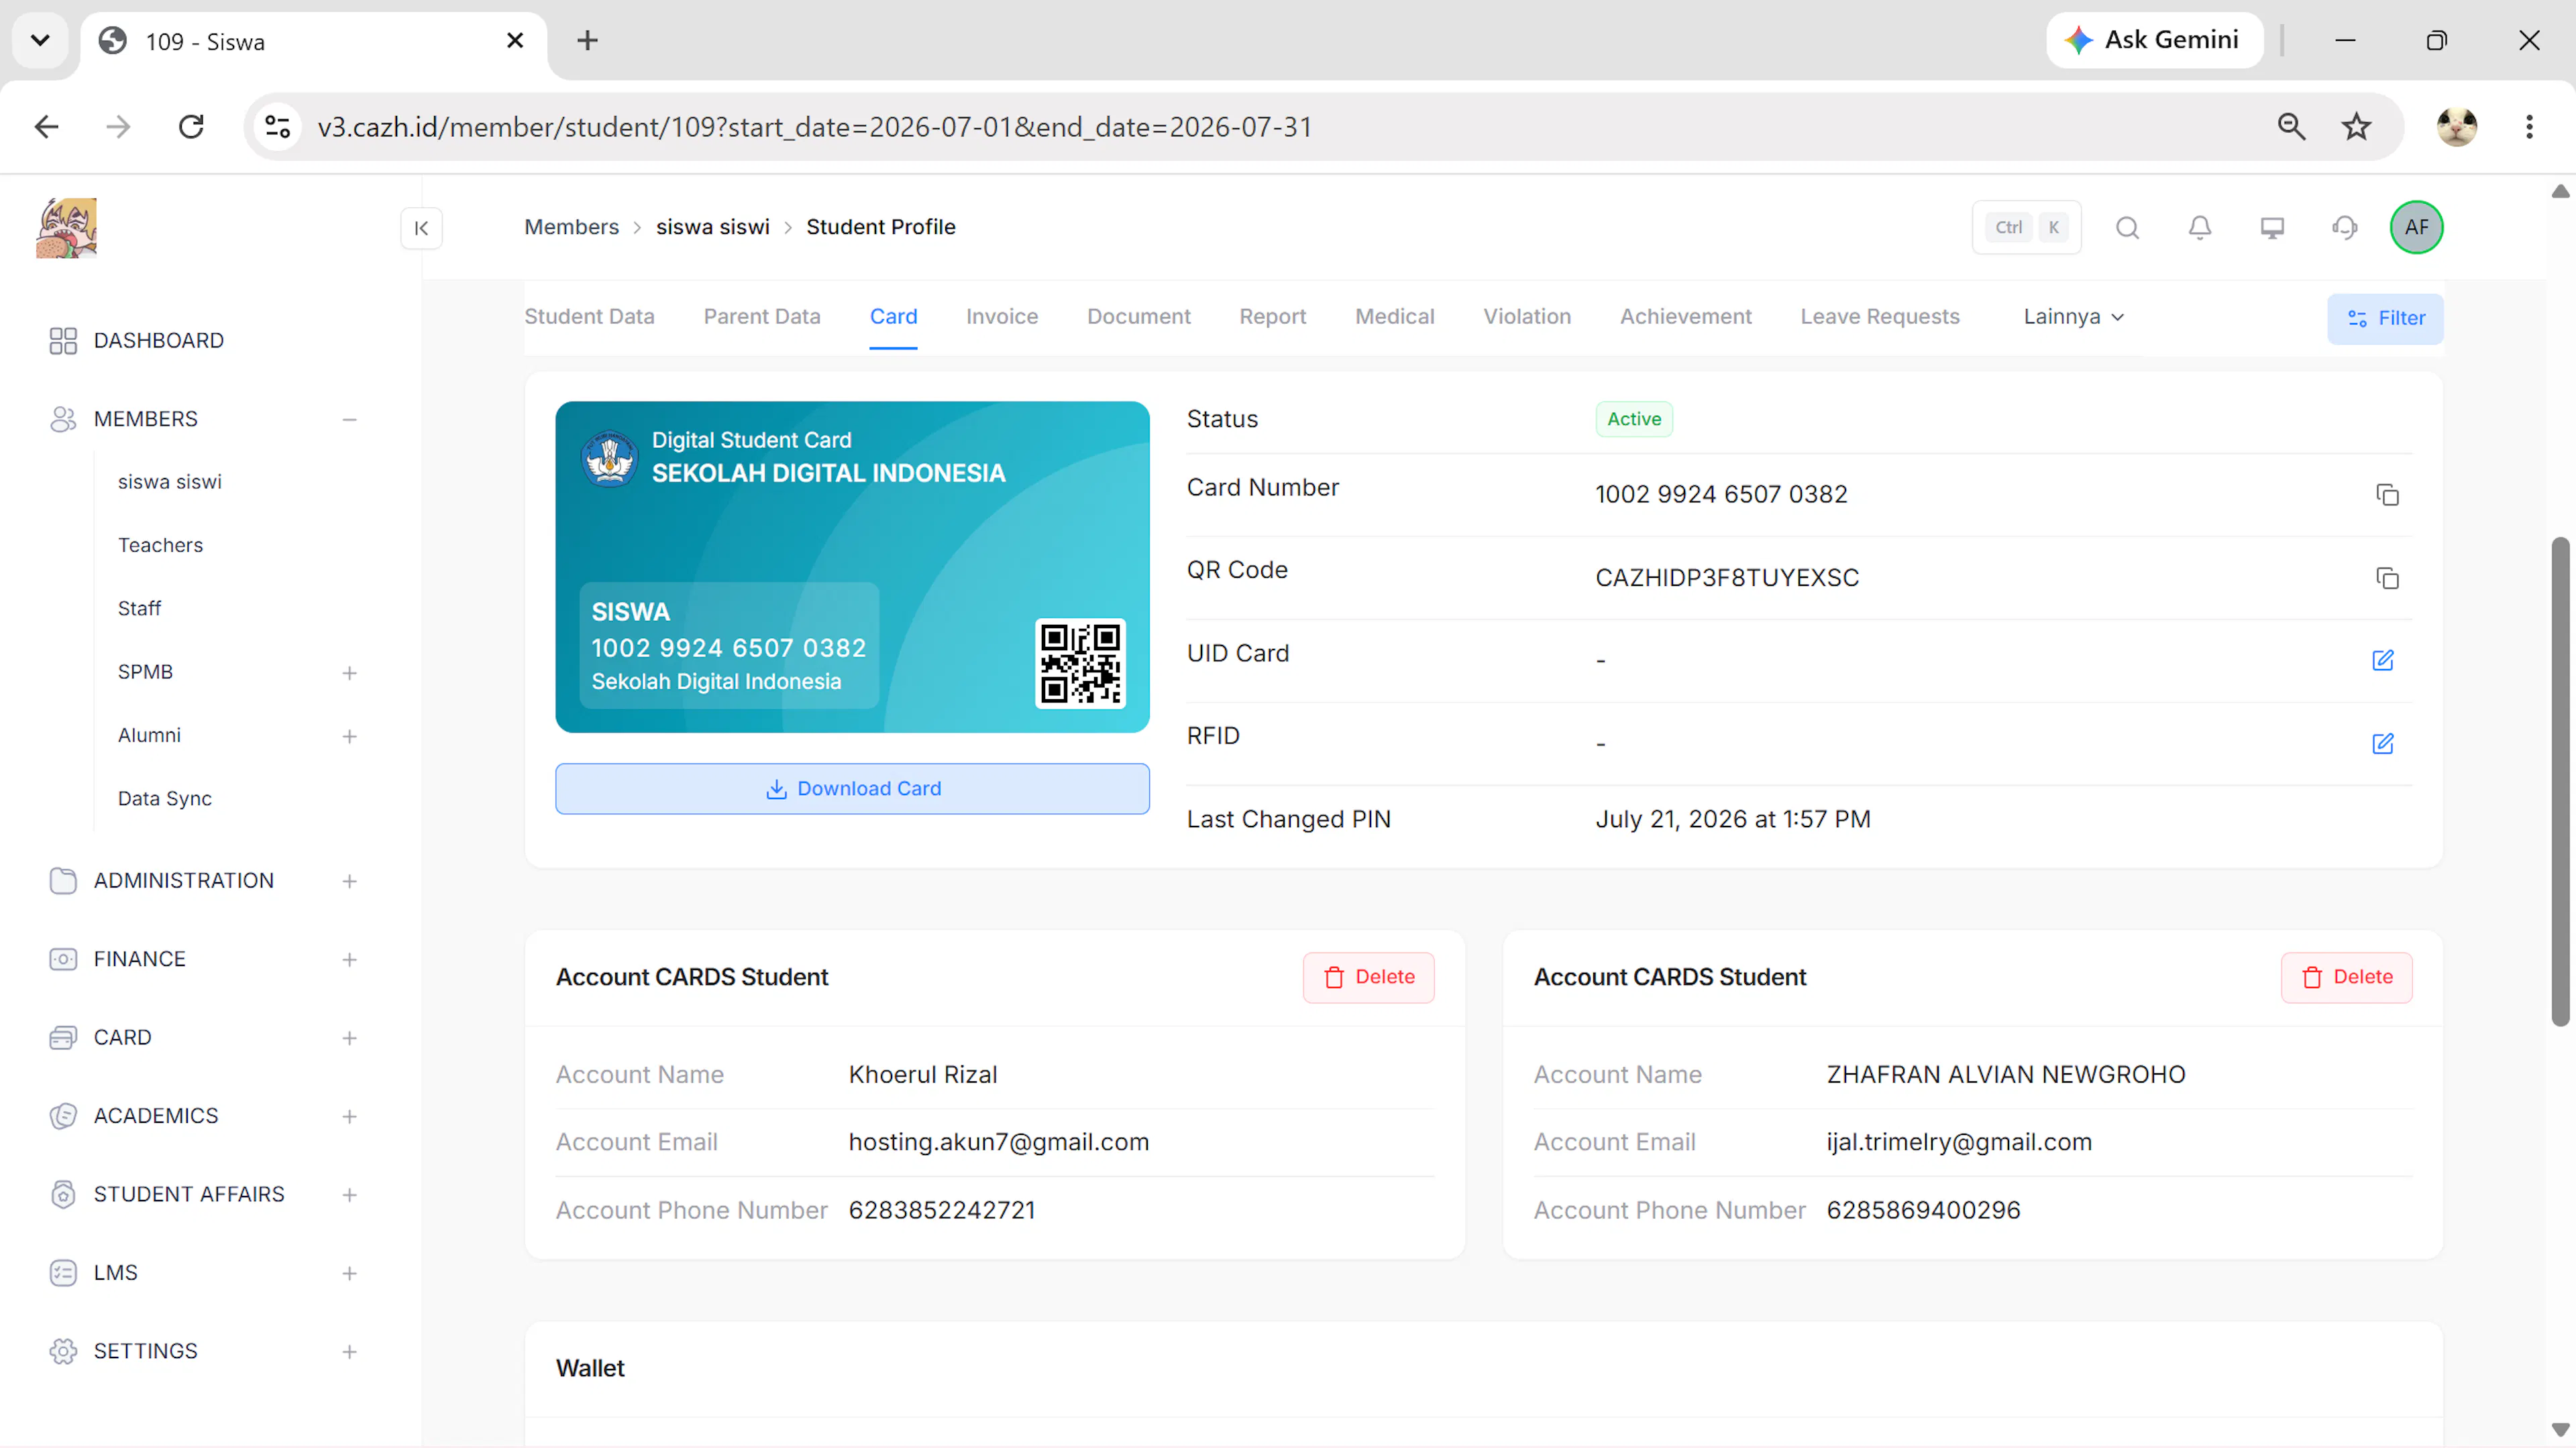
Task: Copy the QR Code value
Action: [x=2387, y=578]
